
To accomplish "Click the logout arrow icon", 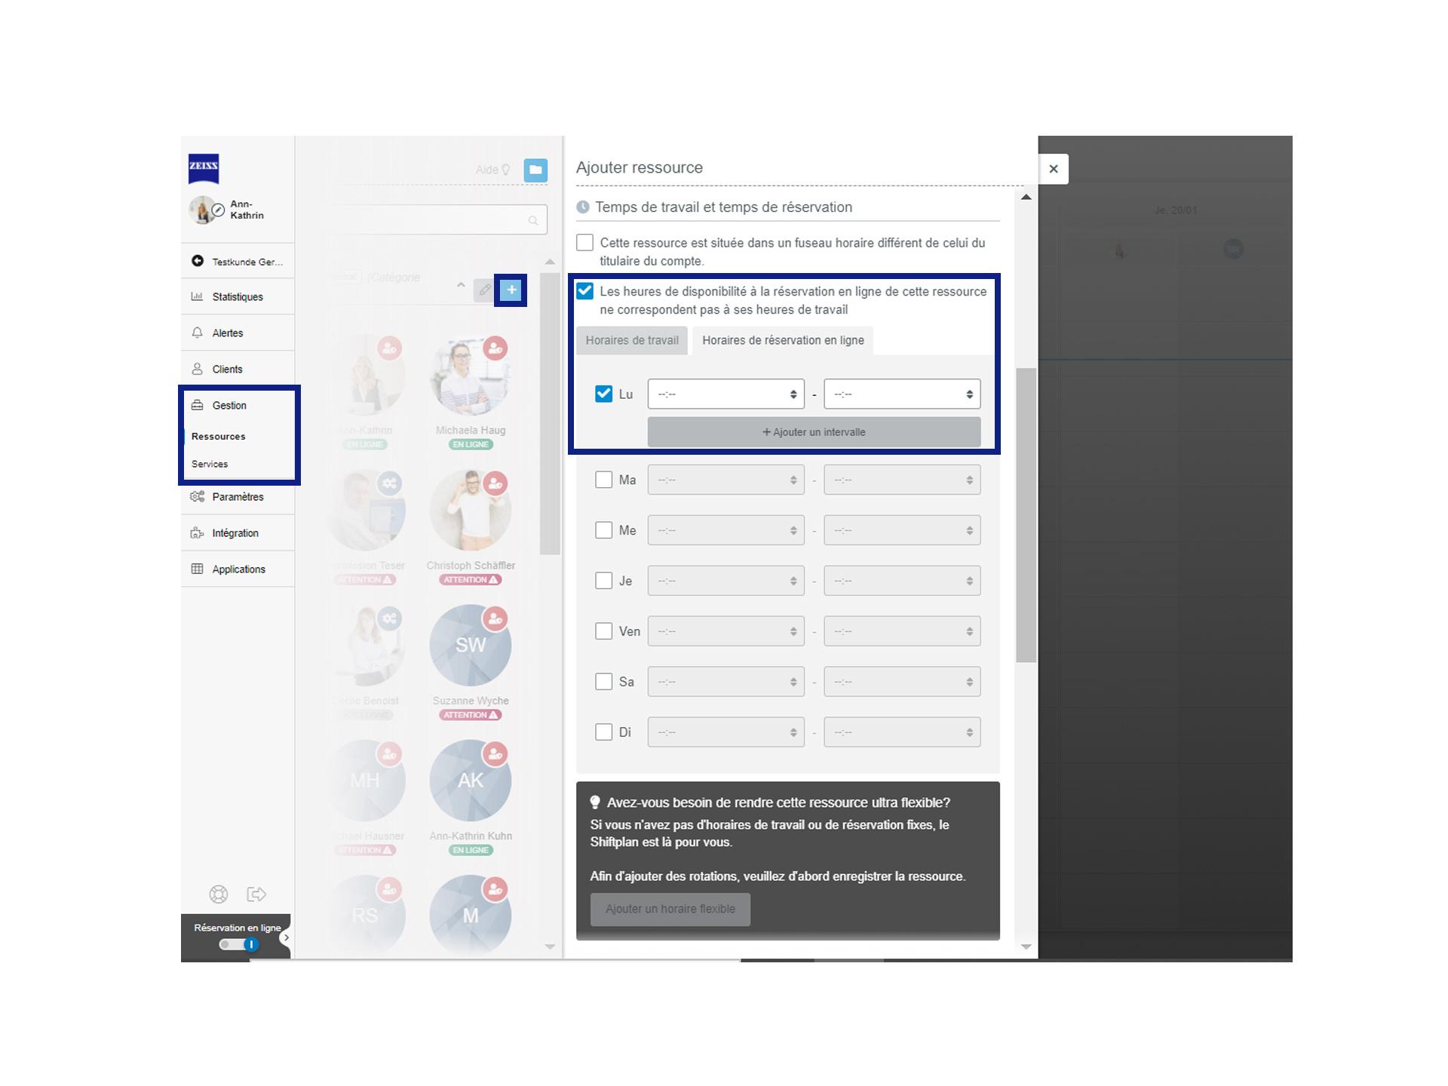I will click(256, 894).
